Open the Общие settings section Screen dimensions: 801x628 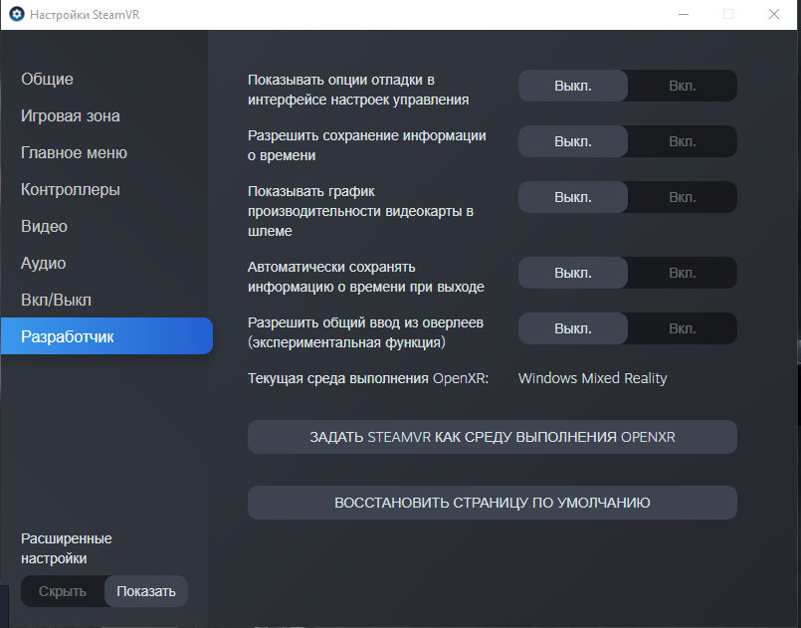[47, 80]
